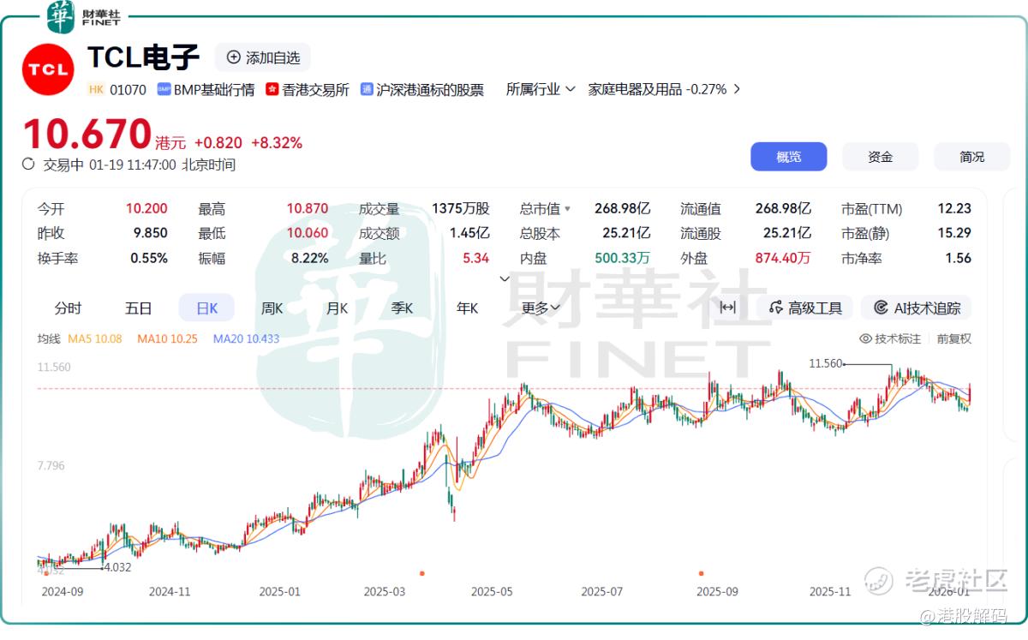Open 高级工具 advanced tools
The height and width of the screenshot is (640, 1028).
click(806, 308)
